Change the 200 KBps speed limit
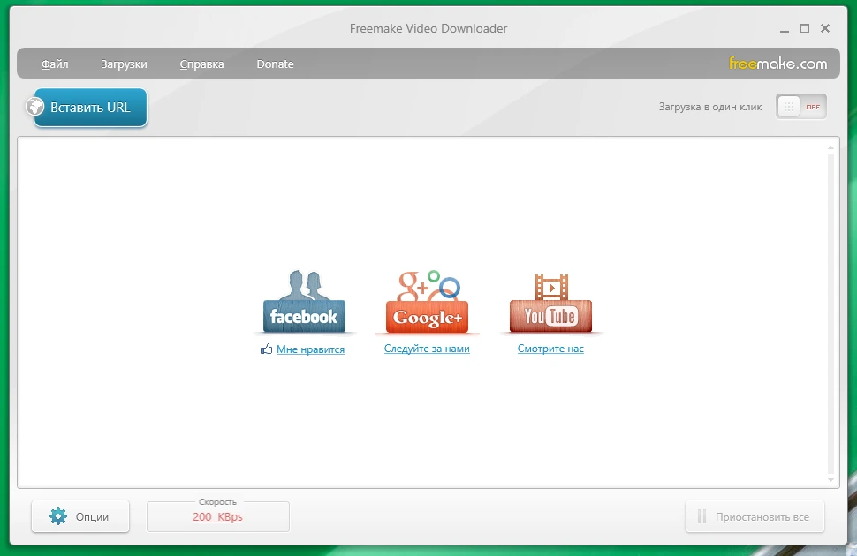 click(x=217, y=516)
